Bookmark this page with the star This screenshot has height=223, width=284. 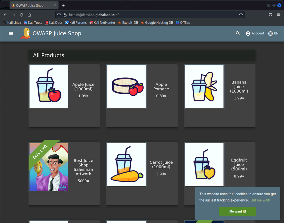(241, 15)
